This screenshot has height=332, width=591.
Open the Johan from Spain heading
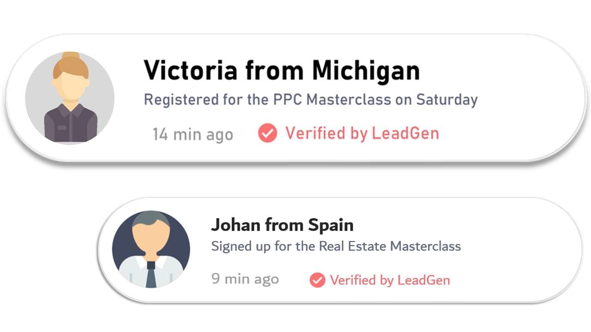[282, 225]
